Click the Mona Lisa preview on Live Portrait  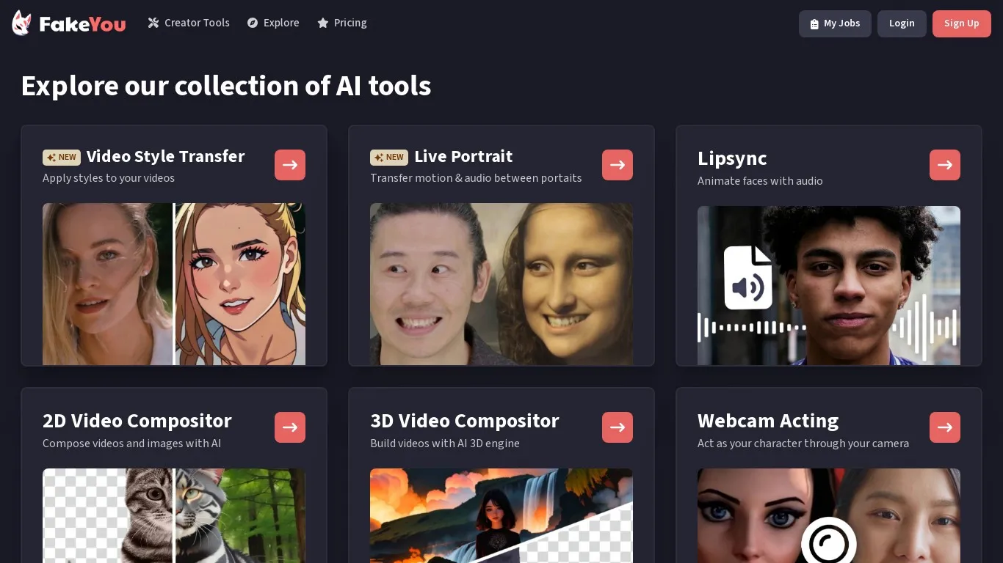click(x=567, y=284)
